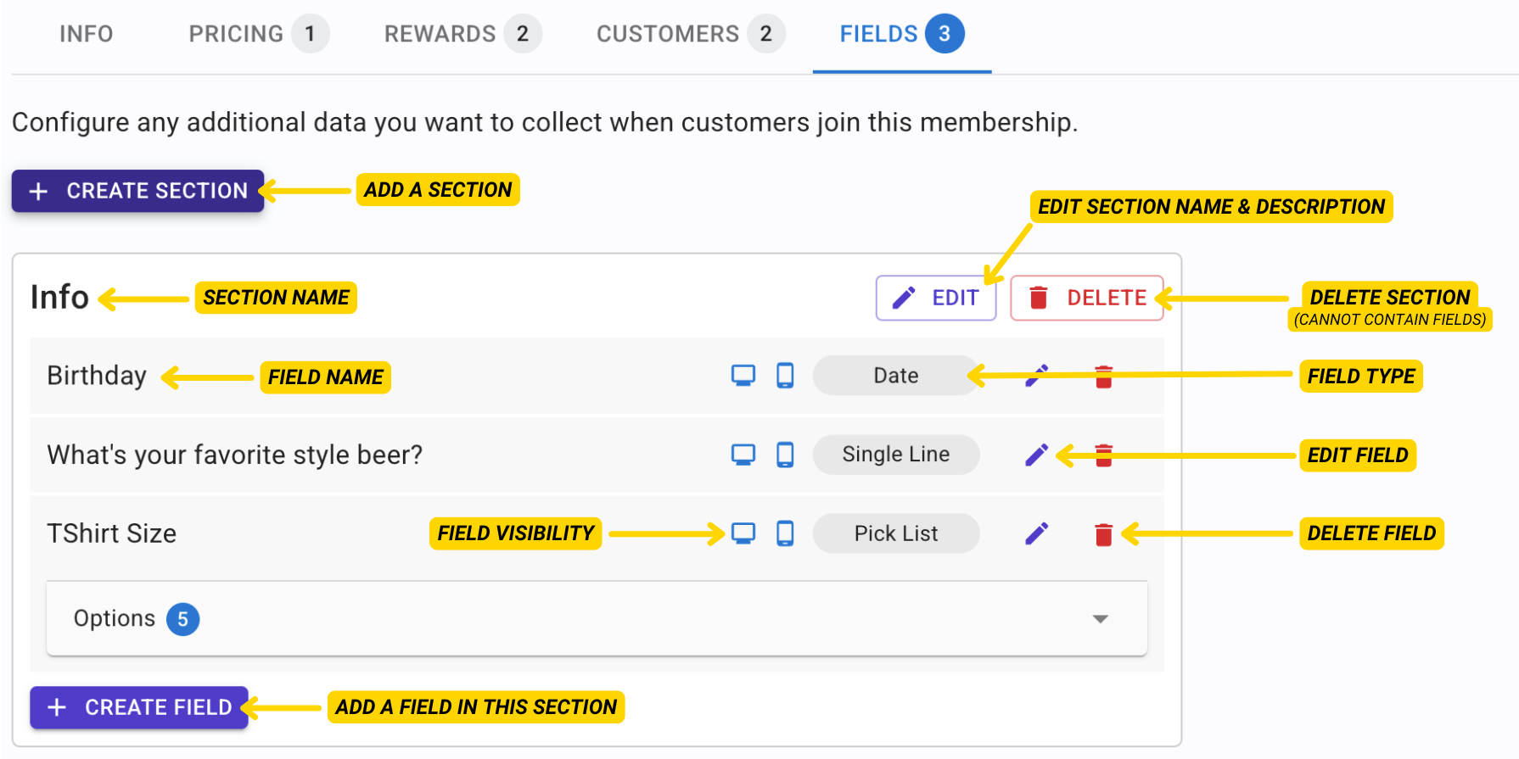
Task: Click the pencil icon on TShirt Size row
Action: point(1036,533)
